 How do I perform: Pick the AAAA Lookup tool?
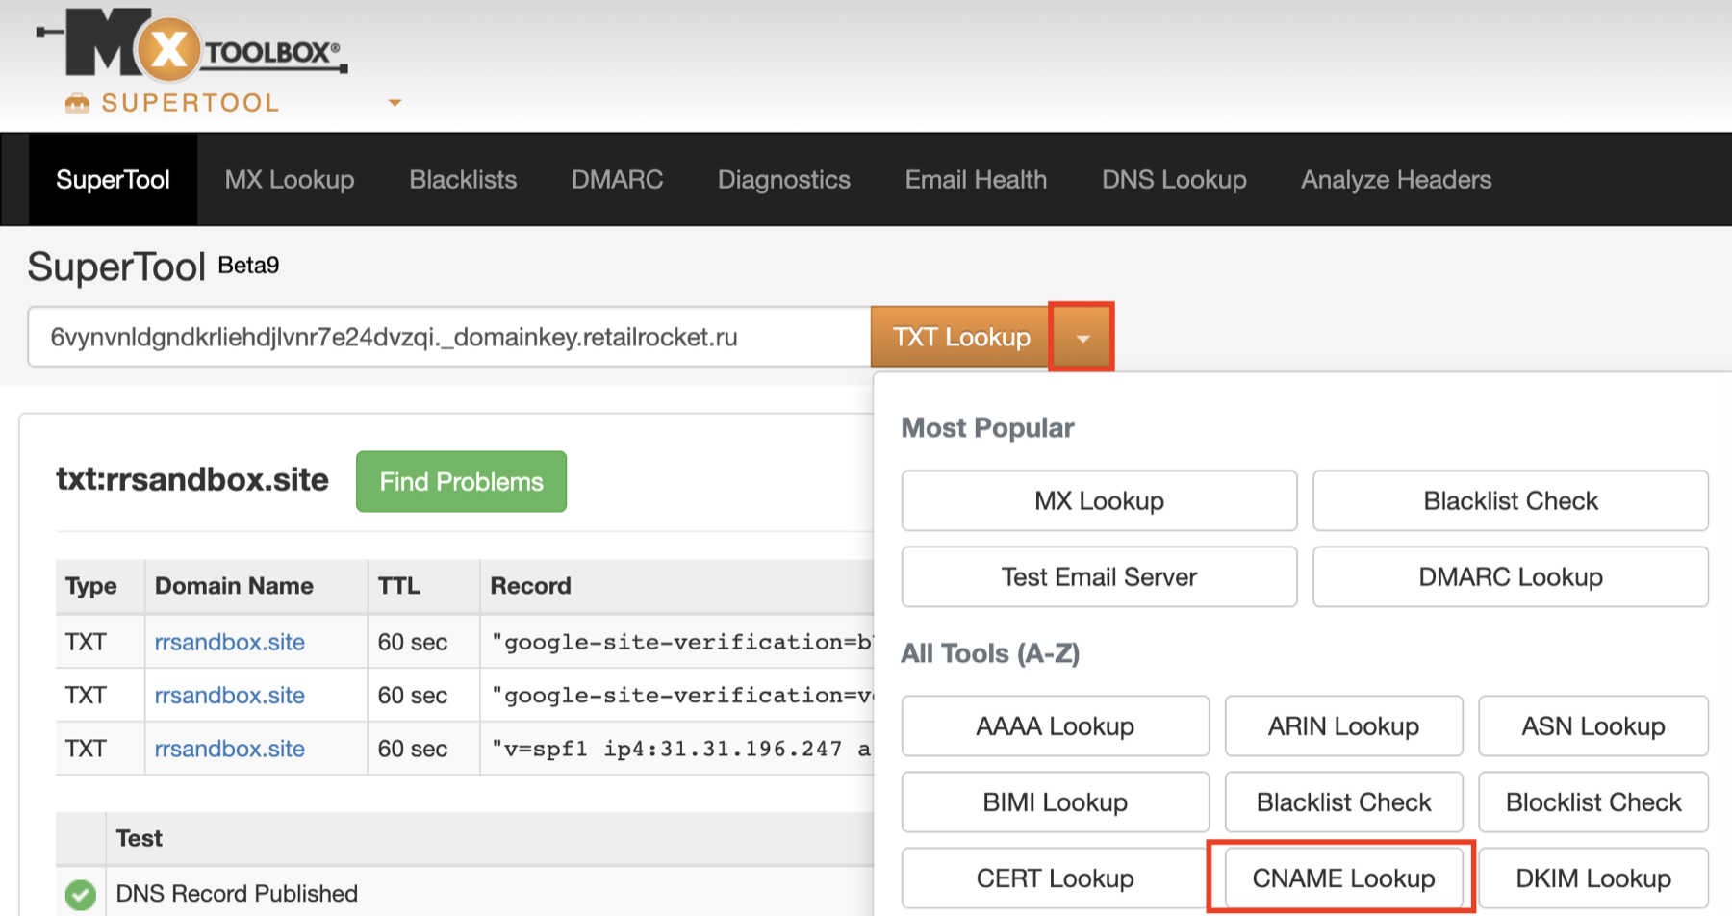pos(1055,726)
